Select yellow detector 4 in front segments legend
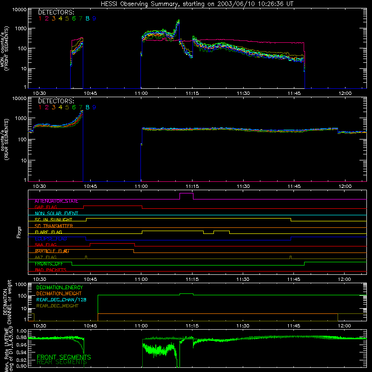Screen dimensions: 372x372 point(60,19)
